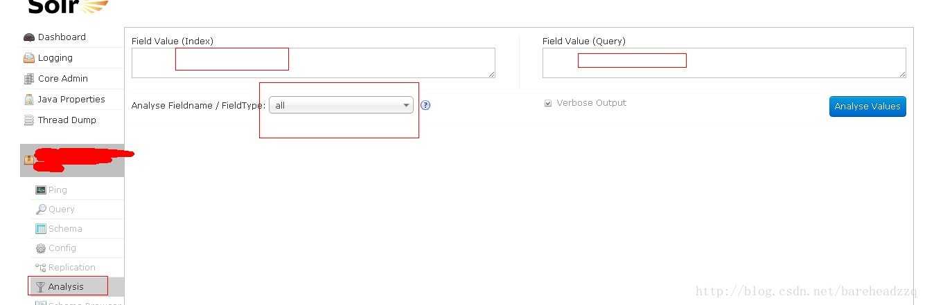925x305 pixels.
Task: Open the Dashboard link
Action: click(x=62, y=37)
